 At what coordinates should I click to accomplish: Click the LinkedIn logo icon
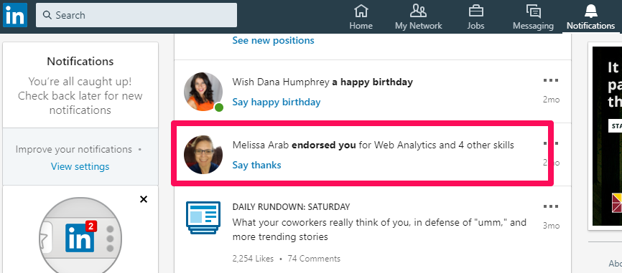[15, 15]
